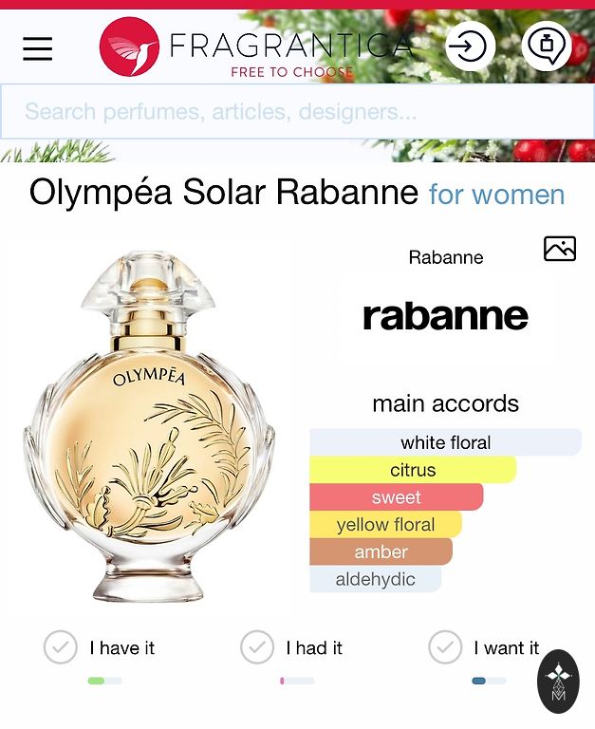Click the Olympéa Solar bottle image
This screenshot has height=729, width=595.
149,425
